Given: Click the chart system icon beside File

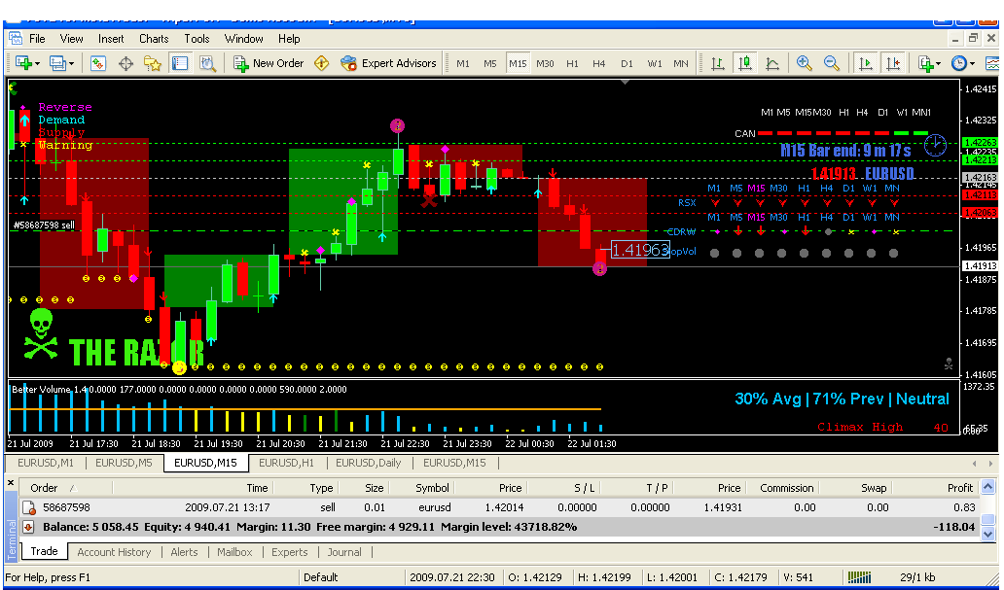Looking at the screenshot, I should click(x=15, y=38).
